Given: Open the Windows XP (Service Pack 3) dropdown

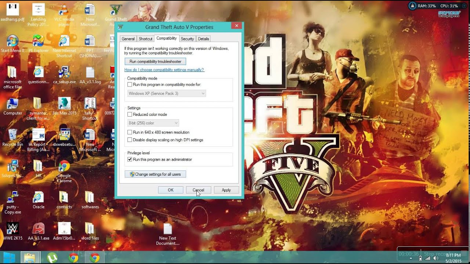Looking at the screenshot, I should coord(167,93).
